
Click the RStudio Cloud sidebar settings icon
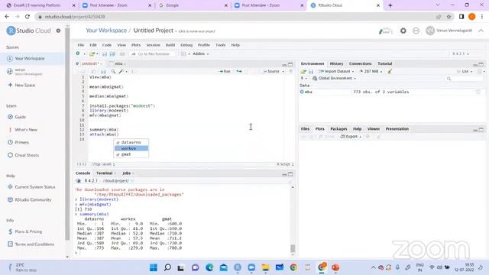coord(58,31)
